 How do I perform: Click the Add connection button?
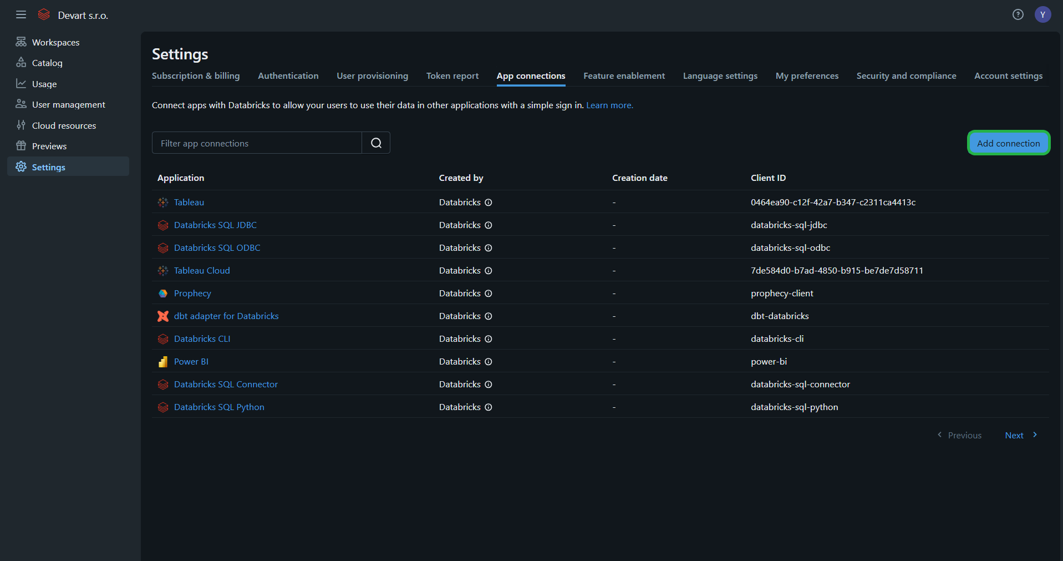coord(1008,143)
